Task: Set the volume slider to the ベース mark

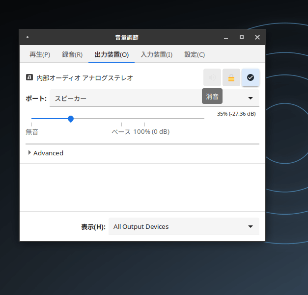Action: [122, 119]
